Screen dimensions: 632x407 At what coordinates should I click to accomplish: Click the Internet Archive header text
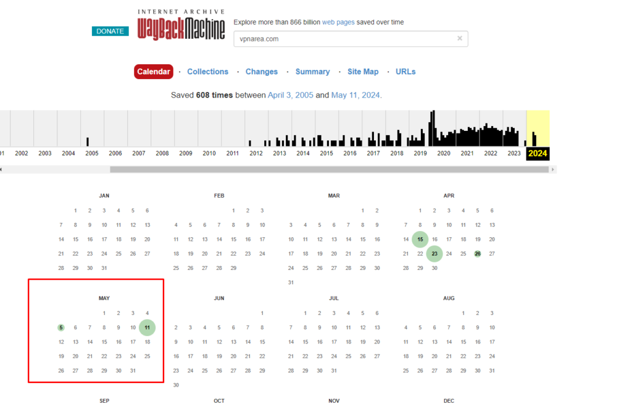click(180, 10)
